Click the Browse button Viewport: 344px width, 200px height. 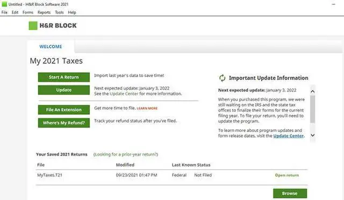click(x=290, y=194)
